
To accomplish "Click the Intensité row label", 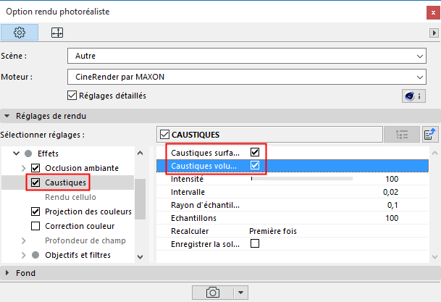I will 187,179.
